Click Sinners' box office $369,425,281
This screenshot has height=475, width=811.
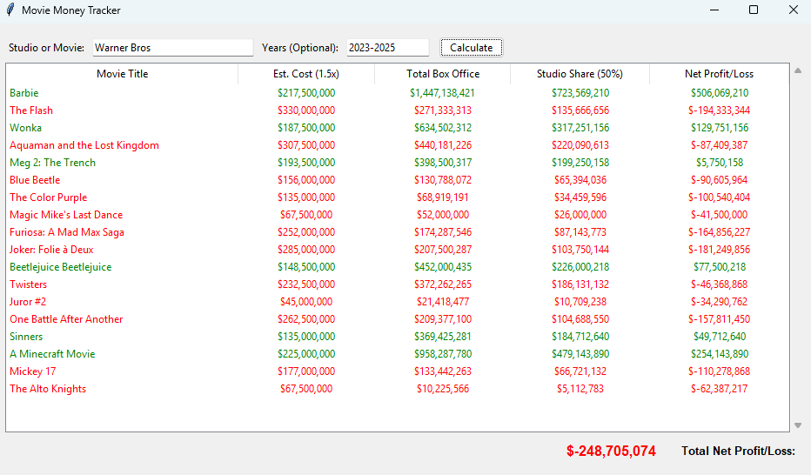point(443,337)
